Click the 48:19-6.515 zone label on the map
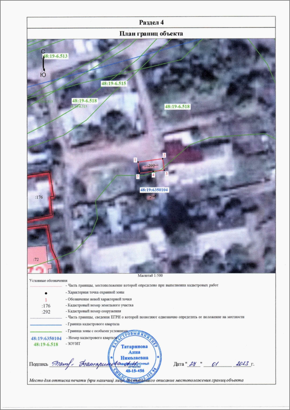Viewport: 290px width, 410px height. pyautogui.click(x=113, y=84)
